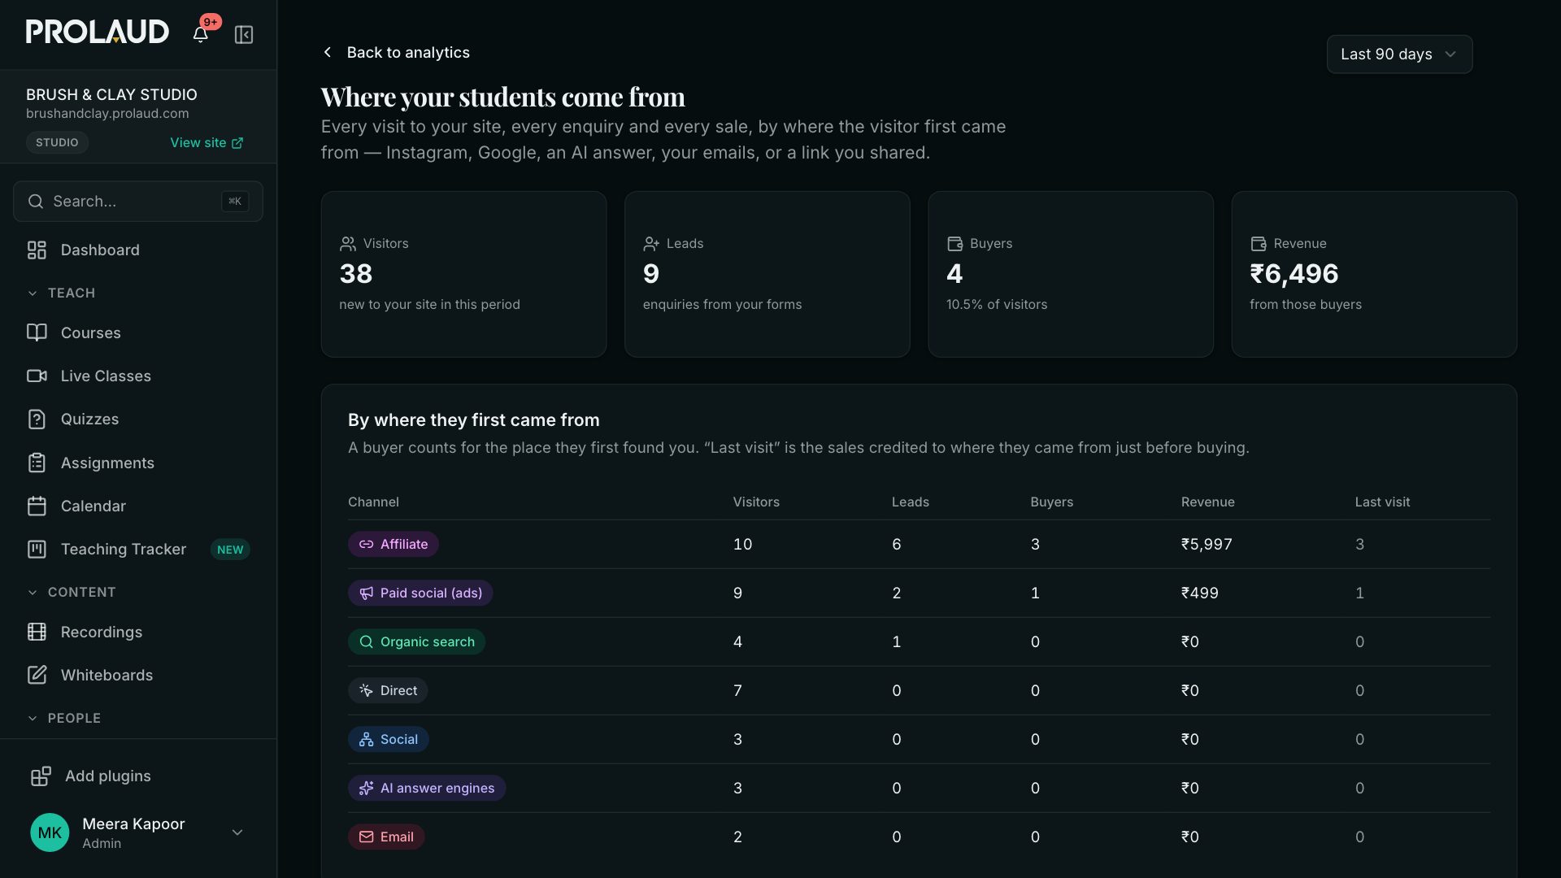Open the Last 90 days dropdown

point(1399,54)
